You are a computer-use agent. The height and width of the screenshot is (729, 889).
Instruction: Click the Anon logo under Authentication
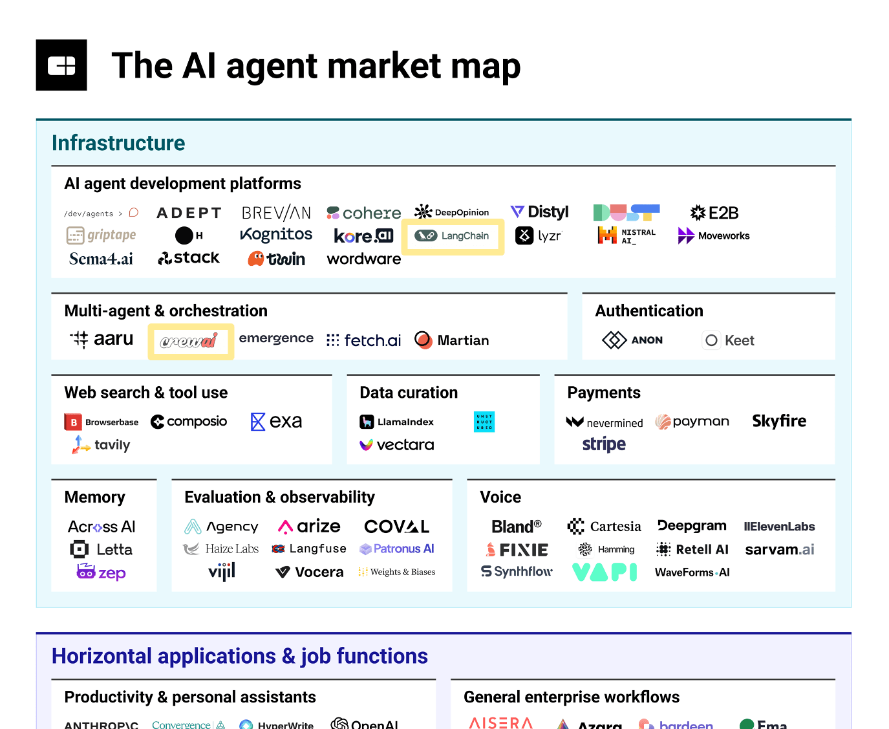pyautogui.click(x=632, y=340)
